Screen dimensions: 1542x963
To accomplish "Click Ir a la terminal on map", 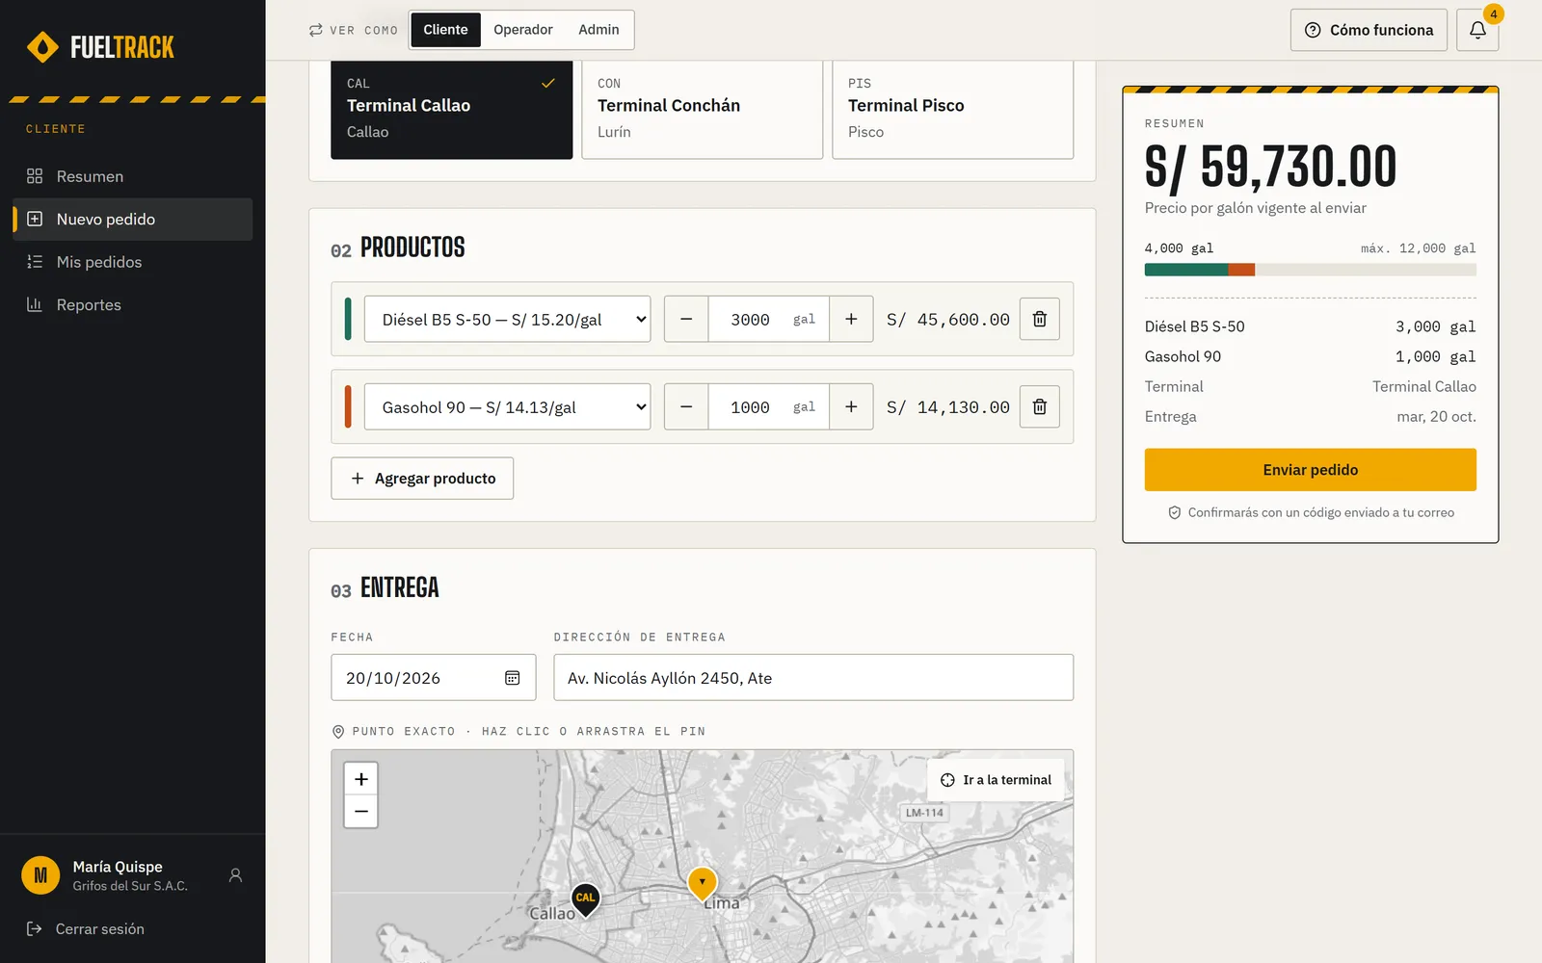I will [996, 780].
